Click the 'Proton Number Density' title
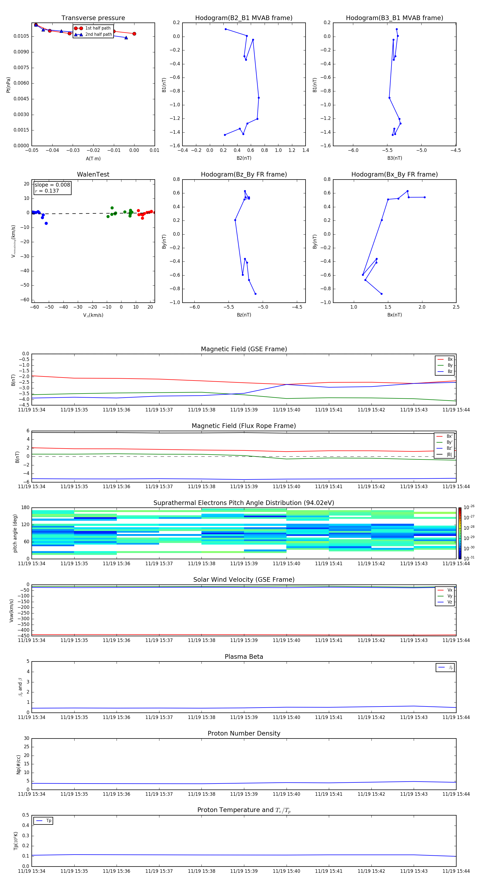This screenshot has height=895, width=488. 244,733
